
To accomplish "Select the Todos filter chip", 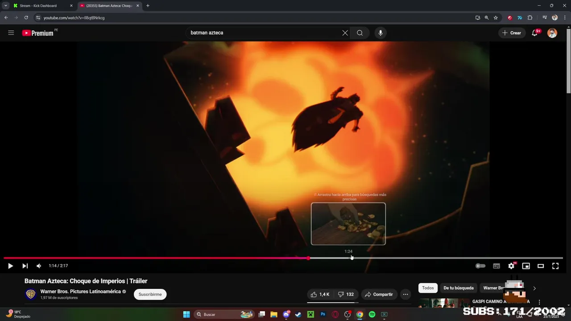I will pos(428,288).
